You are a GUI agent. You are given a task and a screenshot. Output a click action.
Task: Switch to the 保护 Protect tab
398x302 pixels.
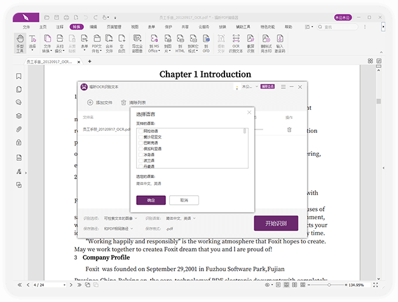coord(168,27)
